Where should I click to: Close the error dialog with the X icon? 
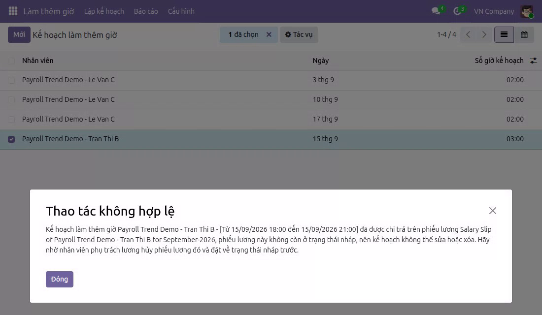coord(493,211)
